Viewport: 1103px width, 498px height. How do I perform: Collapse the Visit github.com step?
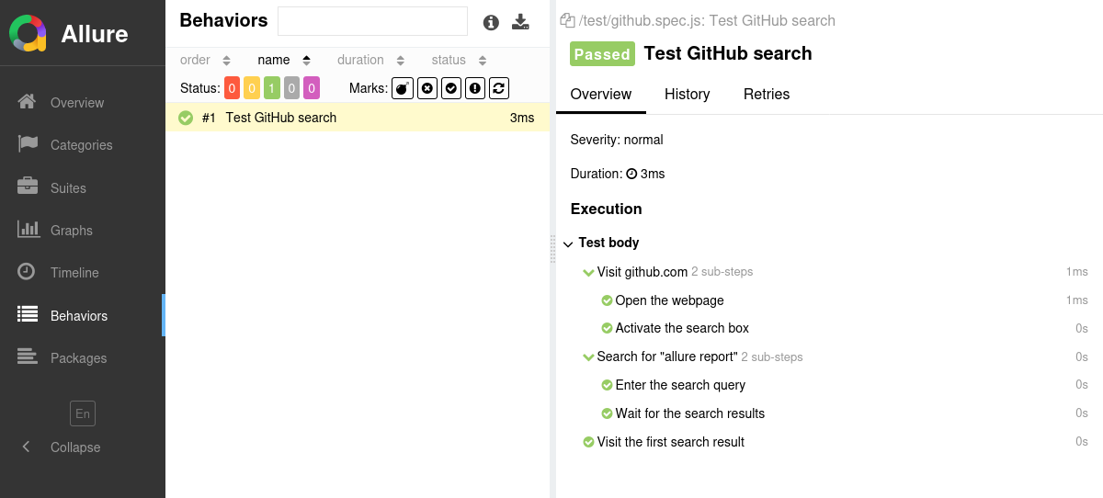pos(588,272)
